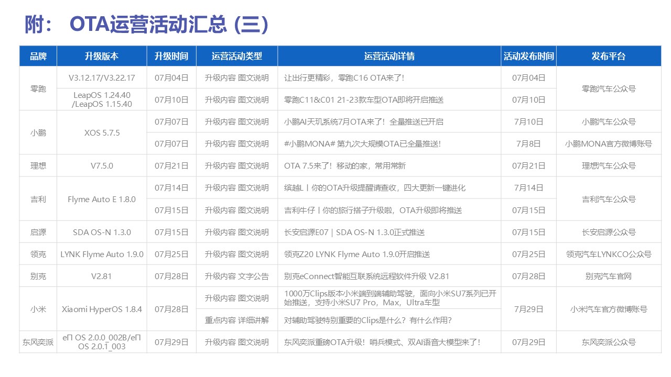671x377 pixels.
Task: Click the V7.5.0 version cell
Action: point(102,165)
